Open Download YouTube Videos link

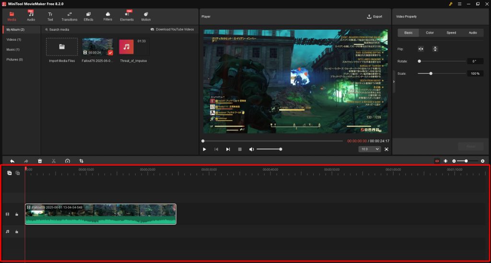pyautogui.click(x=172, y=29)
